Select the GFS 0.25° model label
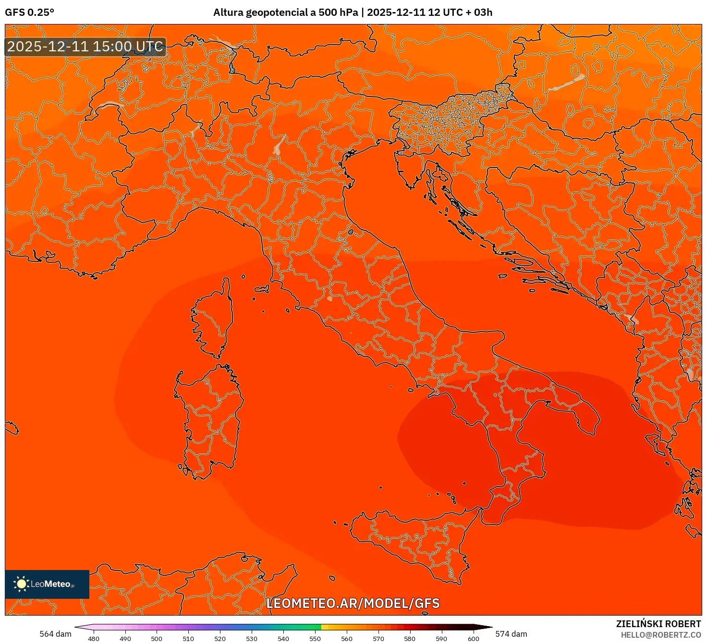Viewport: 706px width, 642px height. click(29, 13)
